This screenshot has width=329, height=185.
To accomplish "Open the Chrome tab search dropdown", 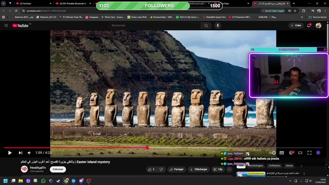I will [3, 4].
